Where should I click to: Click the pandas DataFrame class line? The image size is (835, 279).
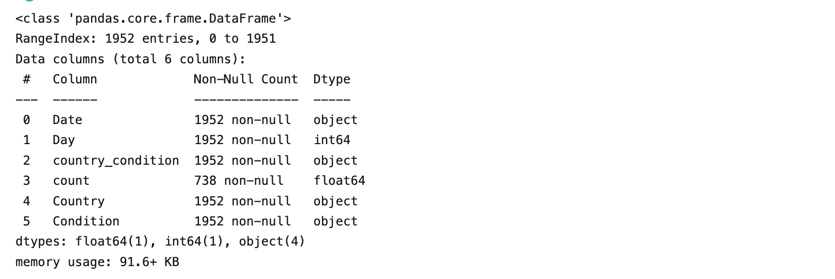click(153, 19)
